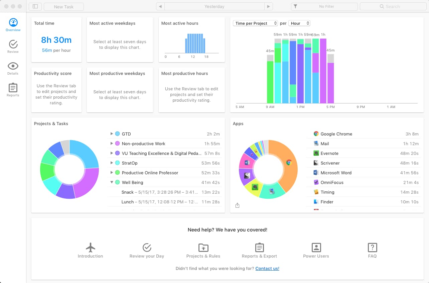Toggle the sidebar visibility button
Image resolution: width=429 pixels, height=283 pixels.
tap(35, 7)
